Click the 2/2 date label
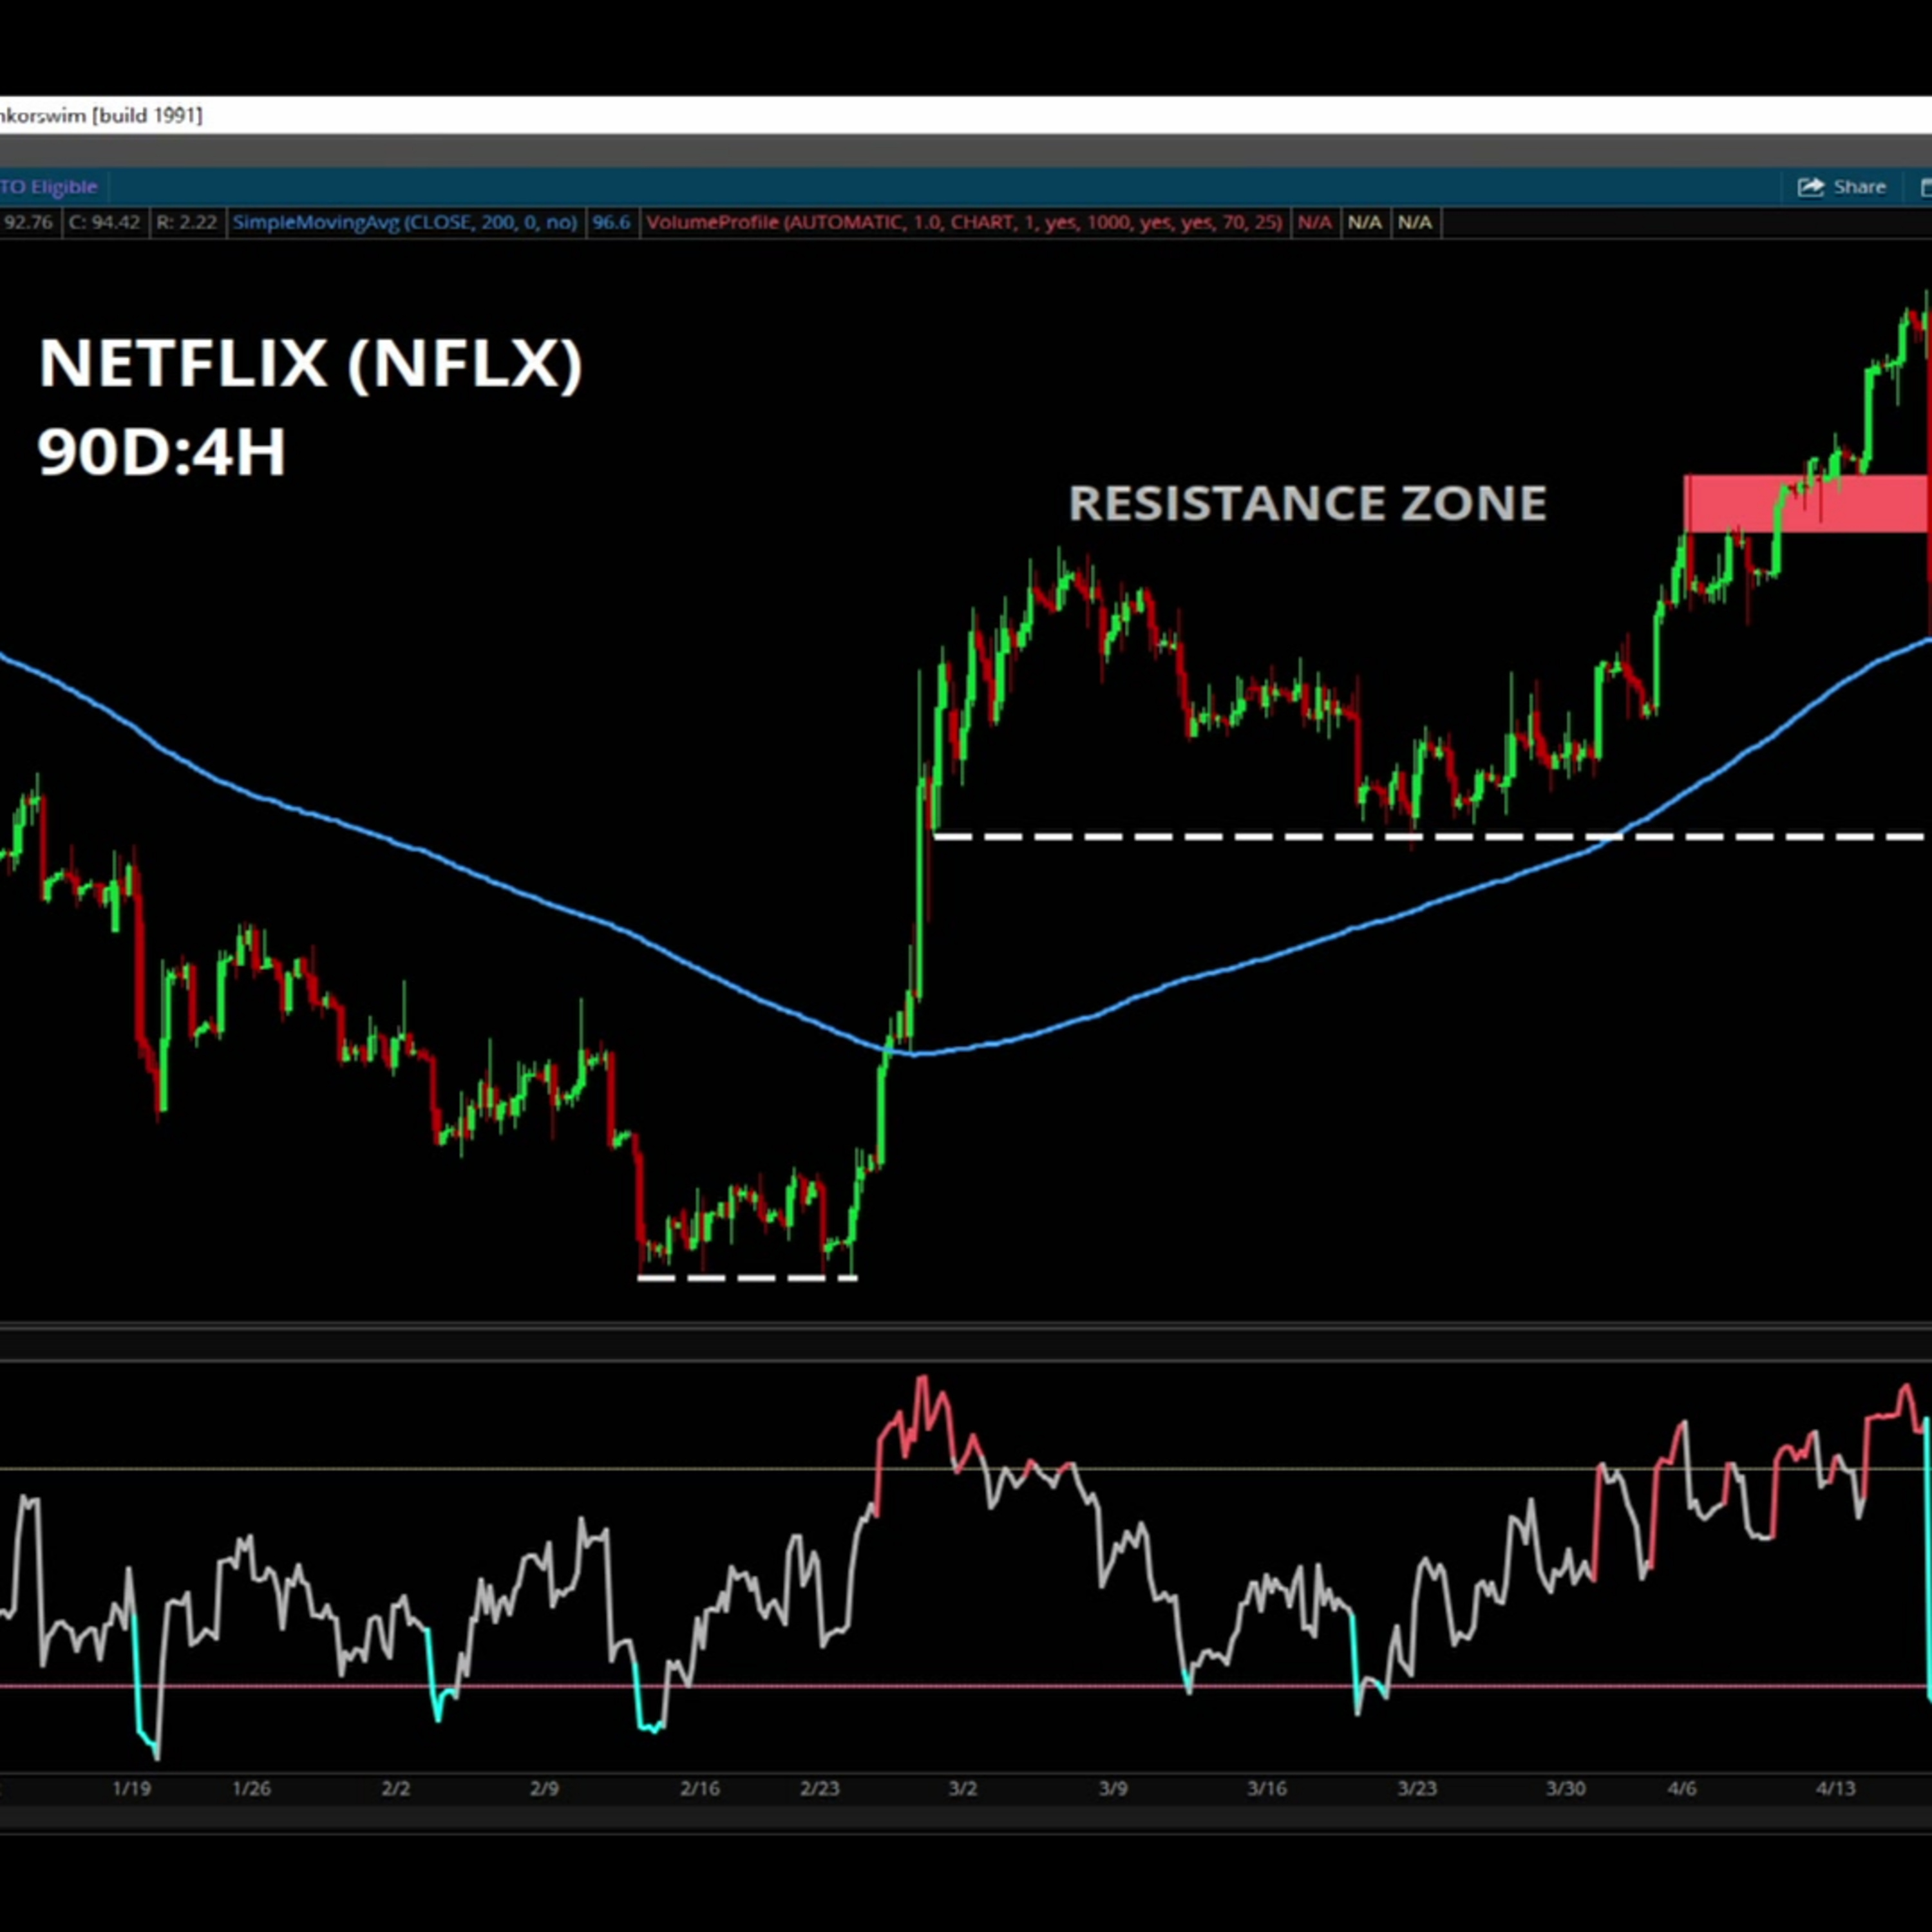This screenshot has width=1932, height=1932. click(x=396, y=1788)
